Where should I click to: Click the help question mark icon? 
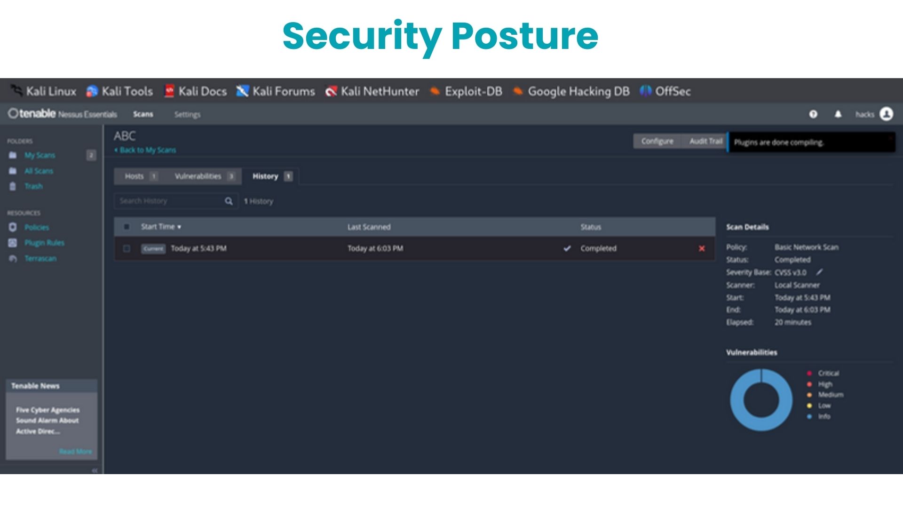pyautogui.click(x=813, y=114)
